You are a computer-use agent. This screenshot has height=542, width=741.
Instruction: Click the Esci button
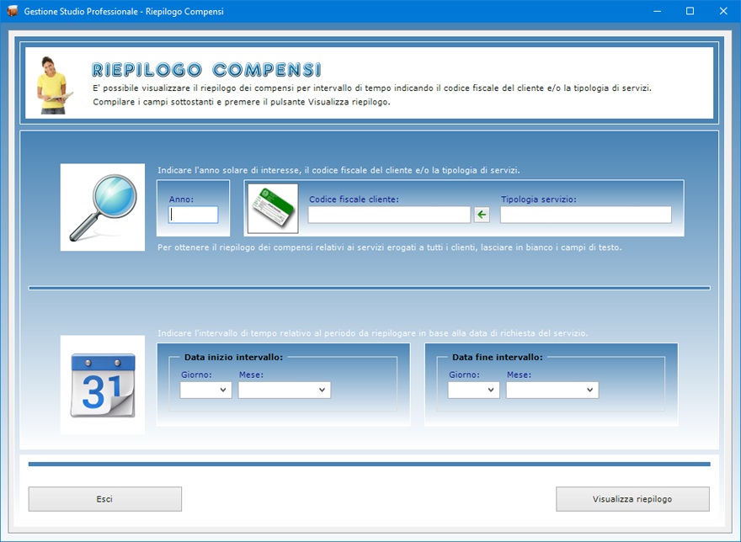(x=105, y=499)
